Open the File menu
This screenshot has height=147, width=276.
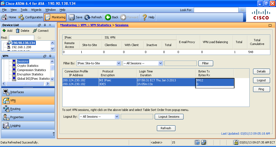pyautogui.click(x=4, y=10)
